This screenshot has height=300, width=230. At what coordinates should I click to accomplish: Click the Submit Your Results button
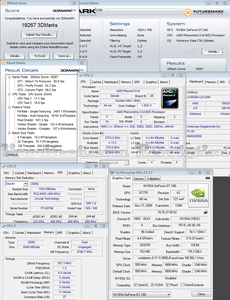pyautogui.click(x=40, y=35)
